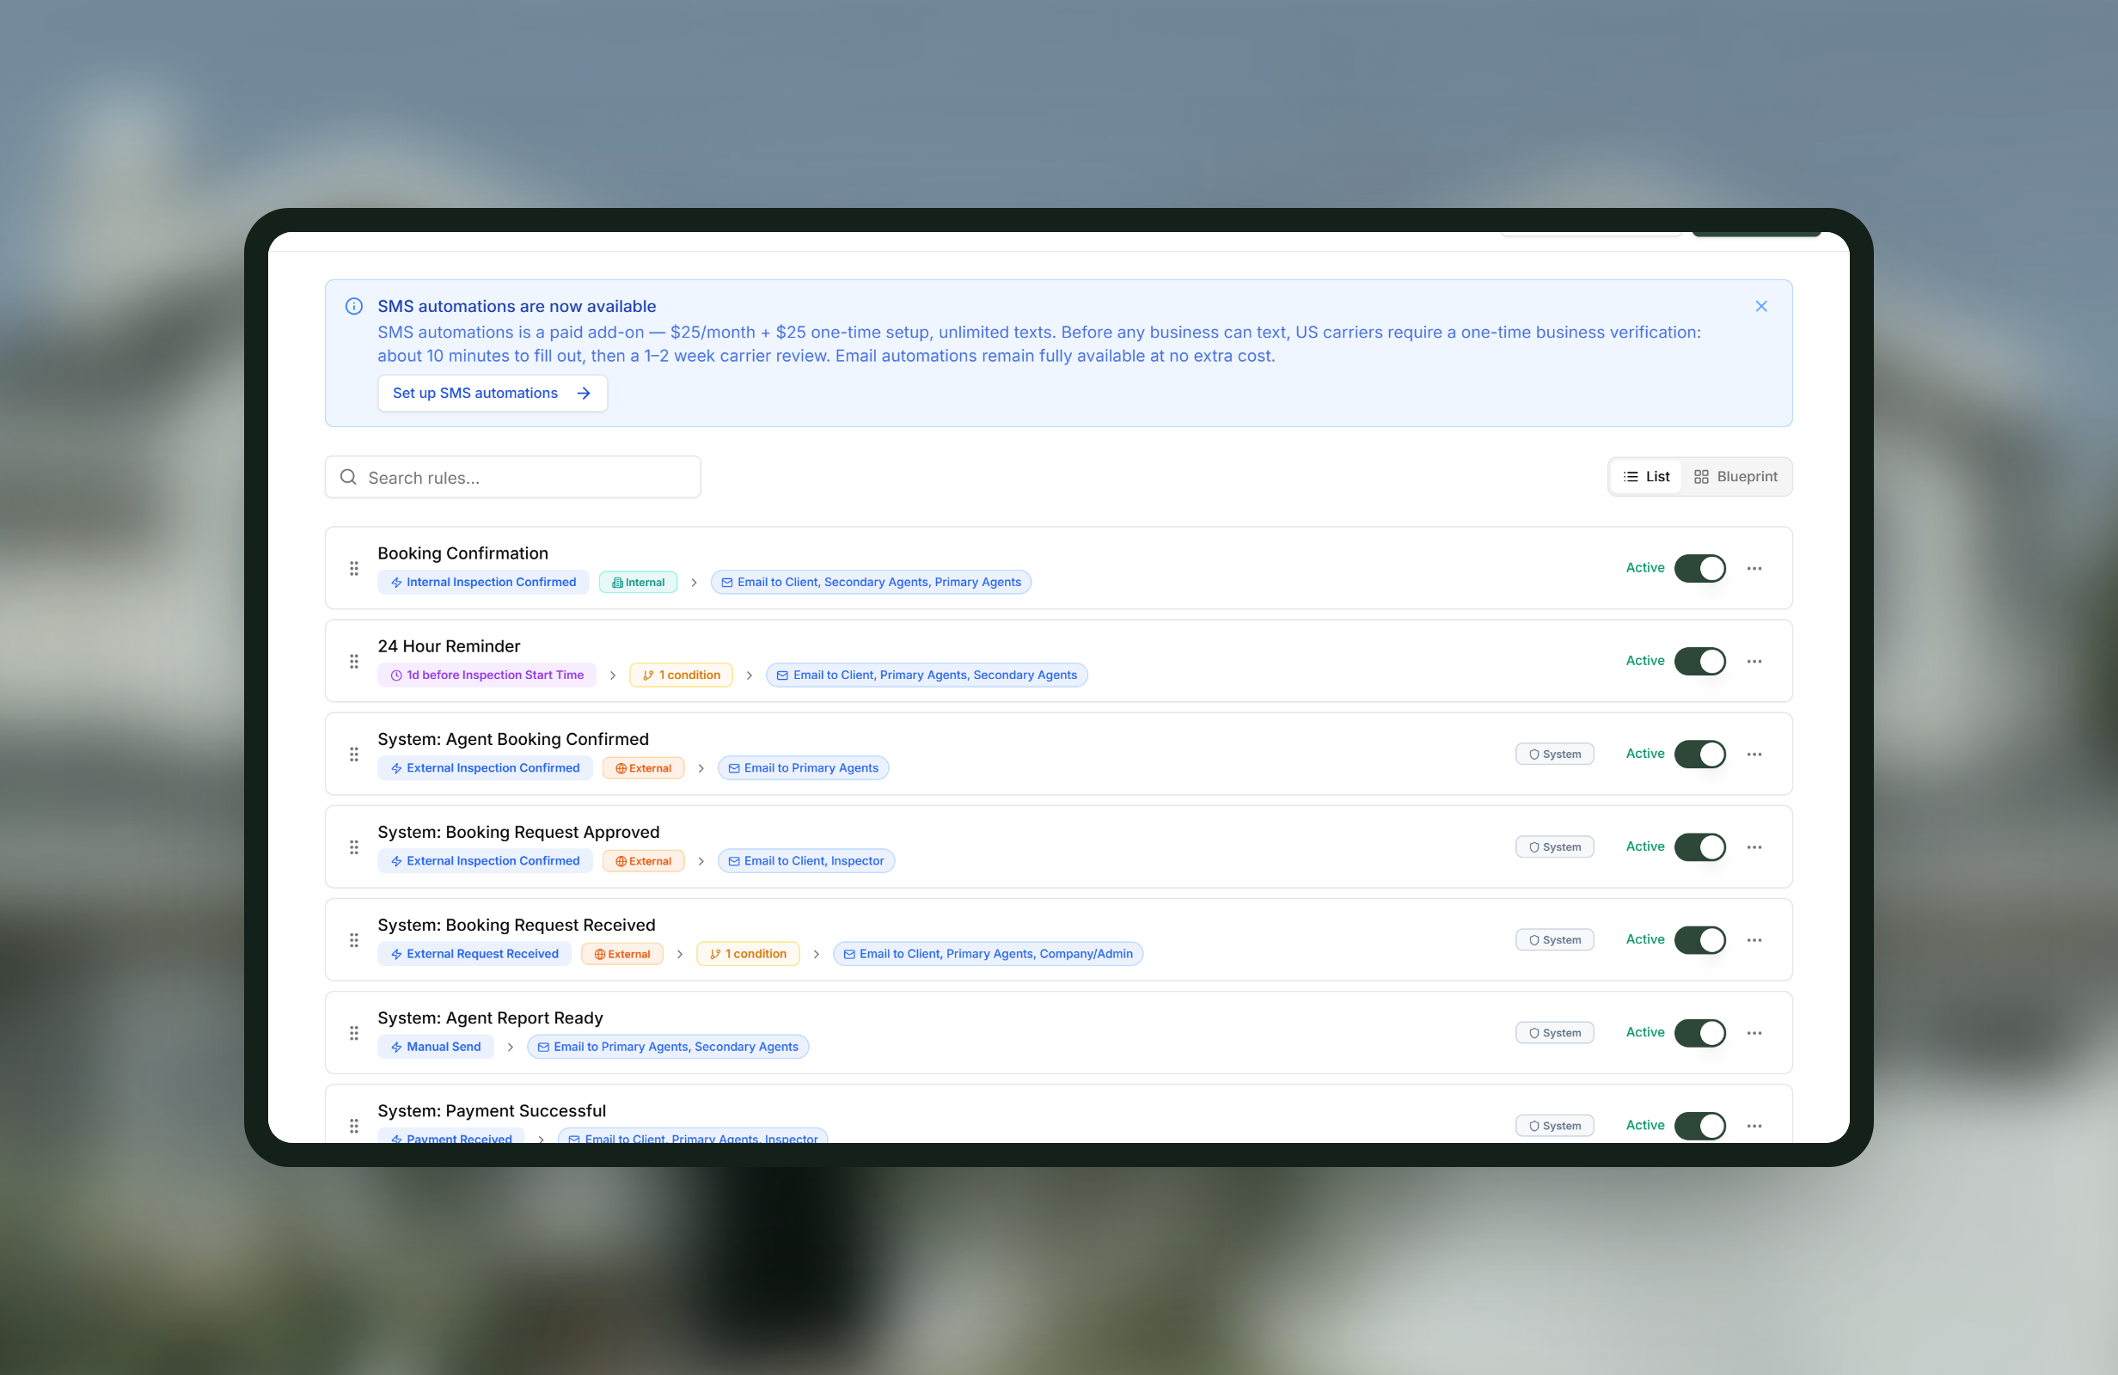Disable System: Booking Request Received rule
The width and height of the screenshot is (2118, 1375).
click(x=1699, y=940)
